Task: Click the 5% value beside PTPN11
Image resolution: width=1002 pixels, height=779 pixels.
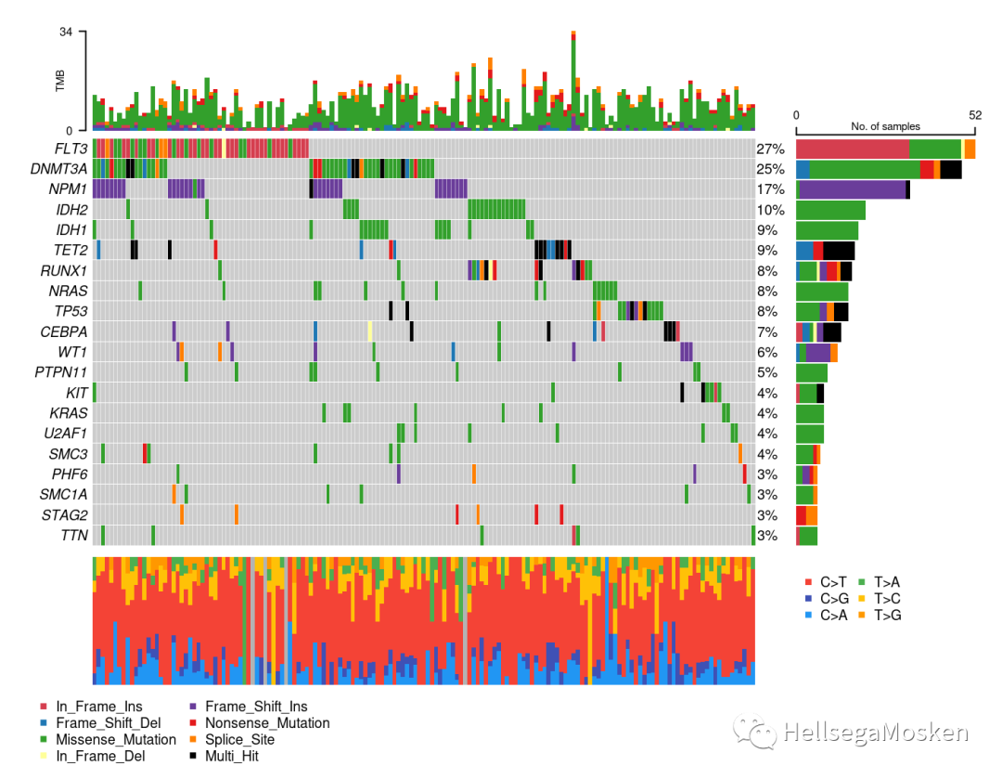Action: [x=767, y=372]
